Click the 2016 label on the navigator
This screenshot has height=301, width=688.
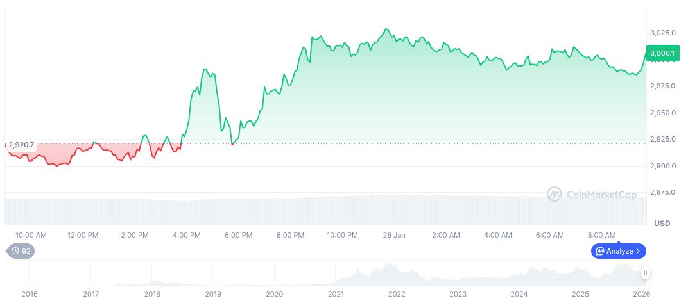coord(30,293)
